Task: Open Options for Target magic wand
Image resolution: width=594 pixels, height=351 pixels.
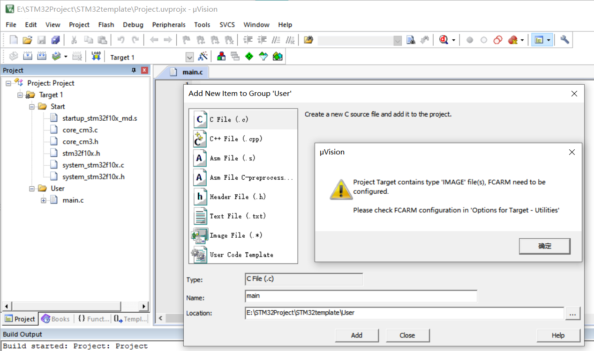Action: click(203, 57)
